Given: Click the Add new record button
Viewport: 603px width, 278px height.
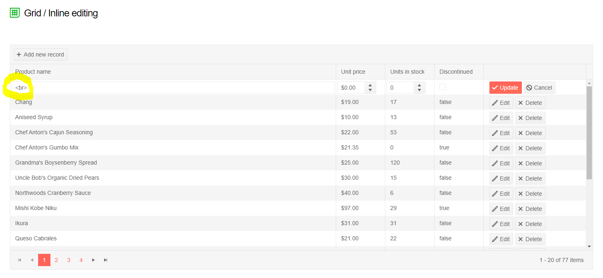Looking at the screenshot, I should tap(41, 54).
